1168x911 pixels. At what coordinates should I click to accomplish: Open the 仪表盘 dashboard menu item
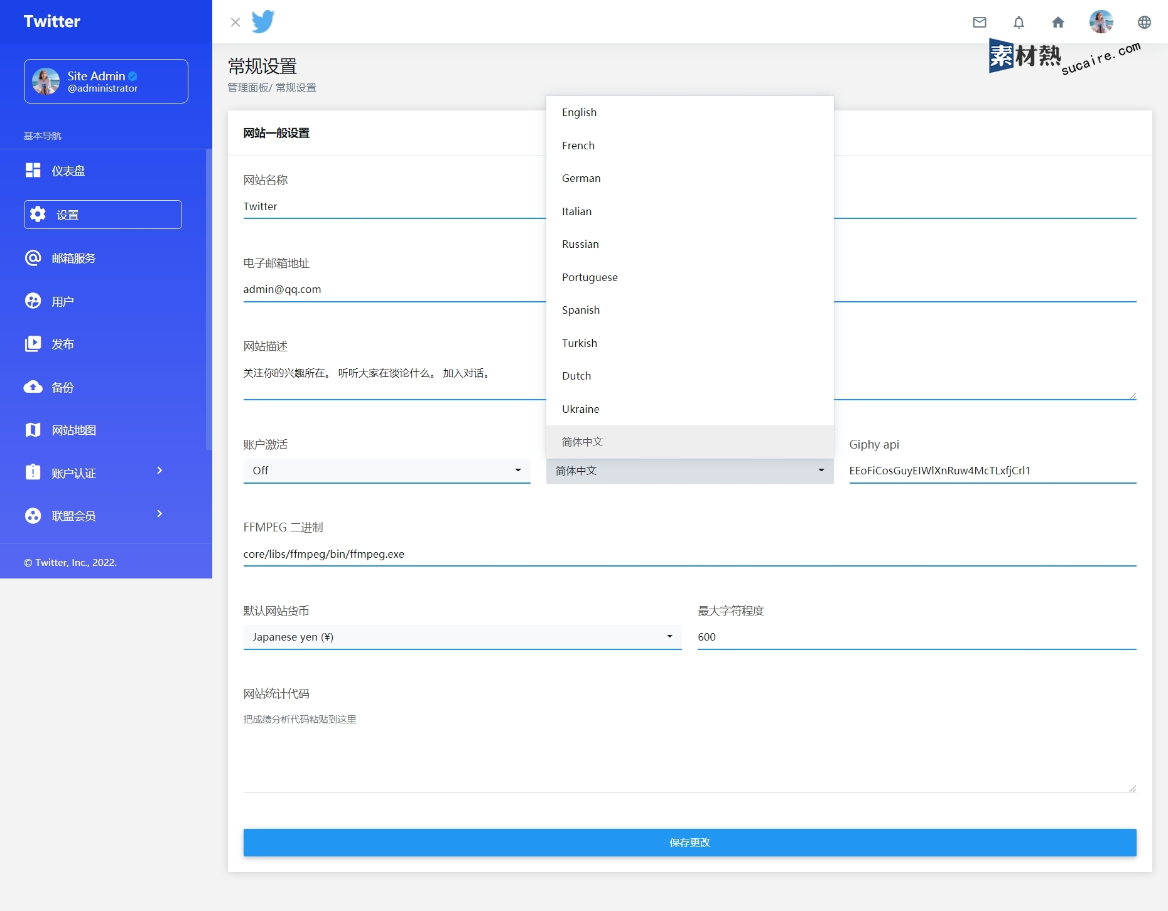[x=103, y=171]
